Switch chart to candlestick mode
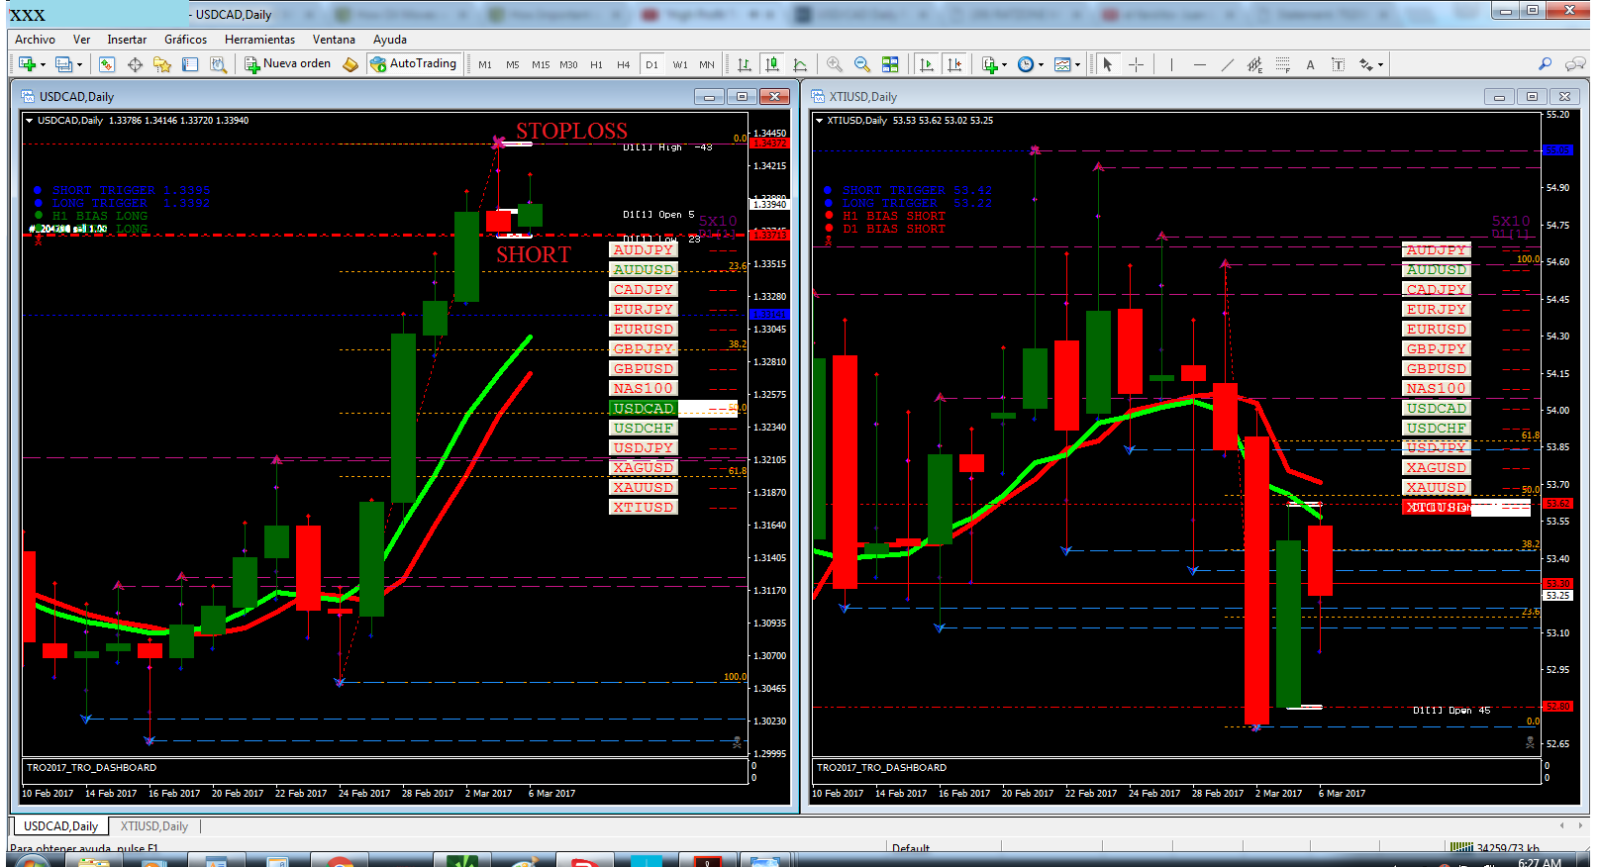Viewport: 1600px width, 867px height. coord(771,64)
